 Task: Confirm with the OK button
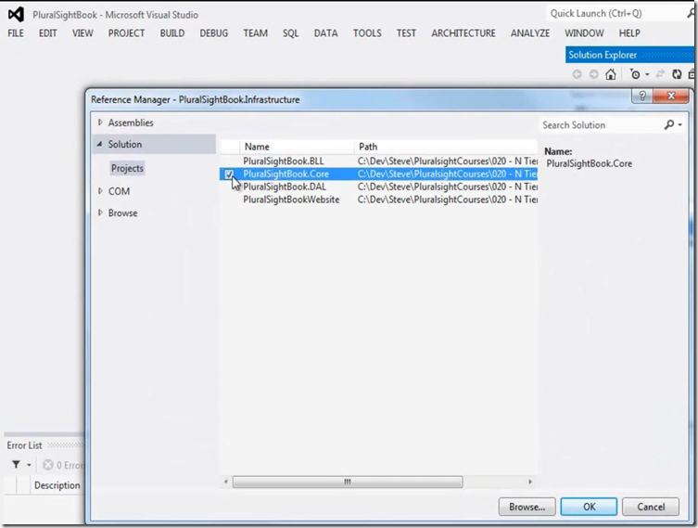click(x=589, y=507)
